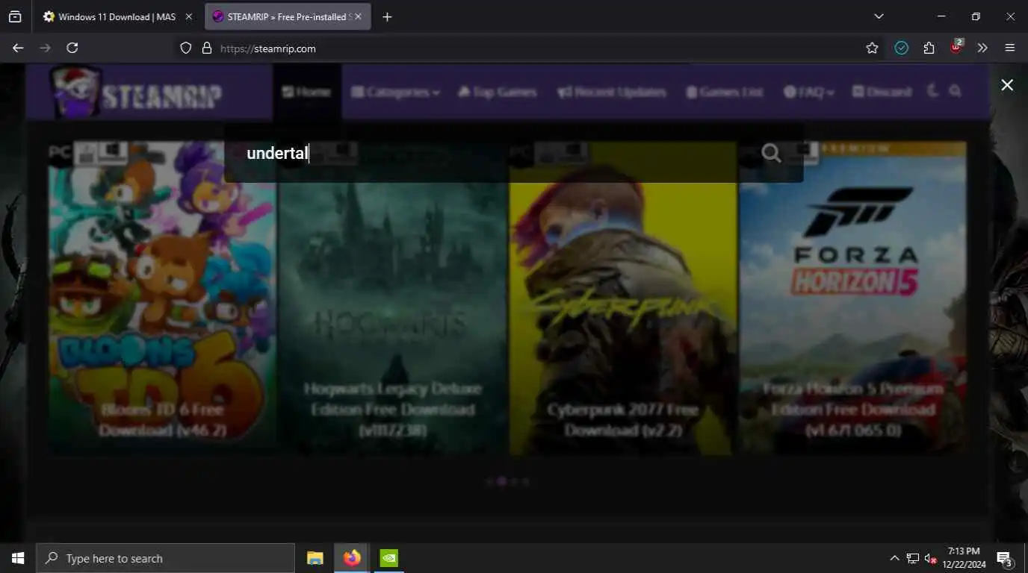Viewport: 1028px width, 573px height.
Task: Select the highlighted carousel dot
Action: (x=502, y=481)
